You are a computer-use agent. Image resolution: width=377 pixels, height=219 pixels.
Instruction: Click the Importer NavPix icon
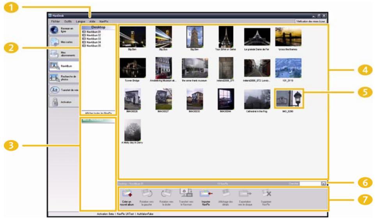pos(205,193)
